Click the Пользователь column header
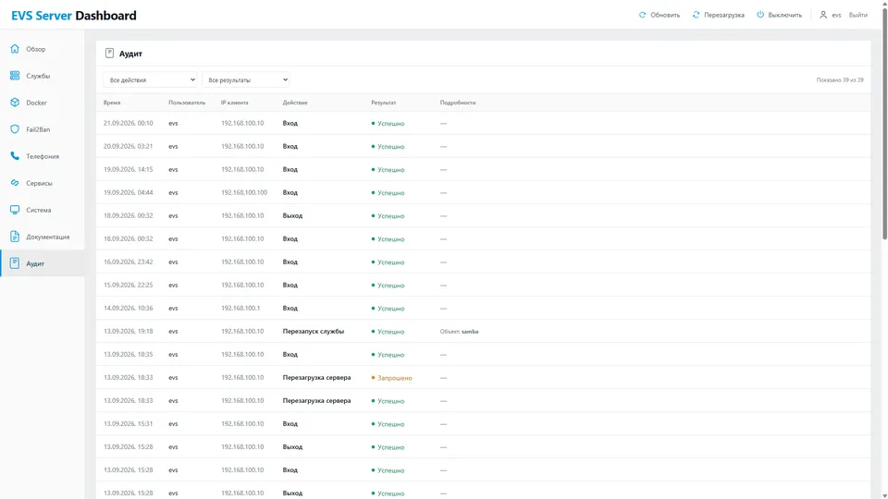The image size is (888, 499). [x=187, y=103]
